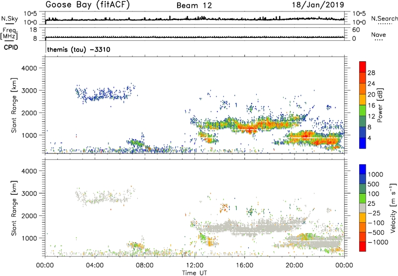The image size is (398, 276).
Task: Select the "Beam 12" heading
Action: click(x=194, y=5)
